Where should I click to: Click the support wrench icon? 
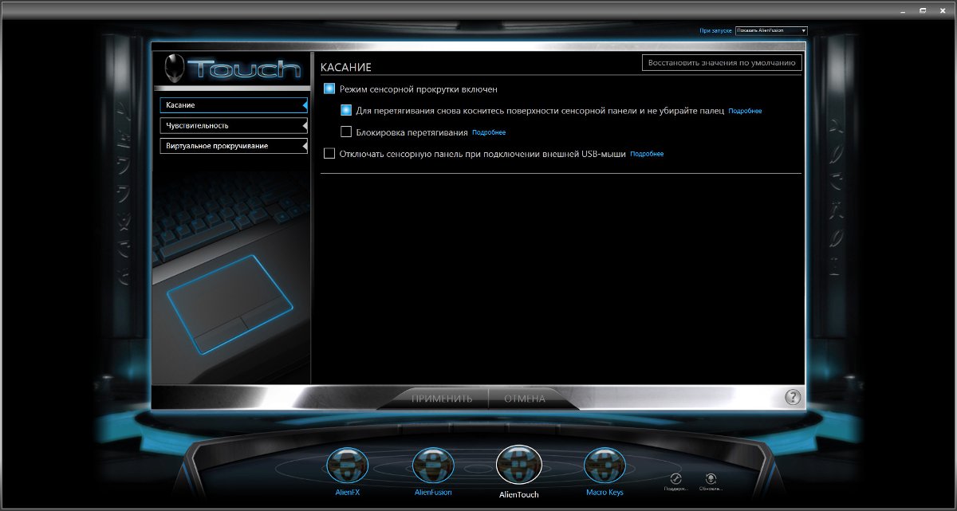[675, 479]
